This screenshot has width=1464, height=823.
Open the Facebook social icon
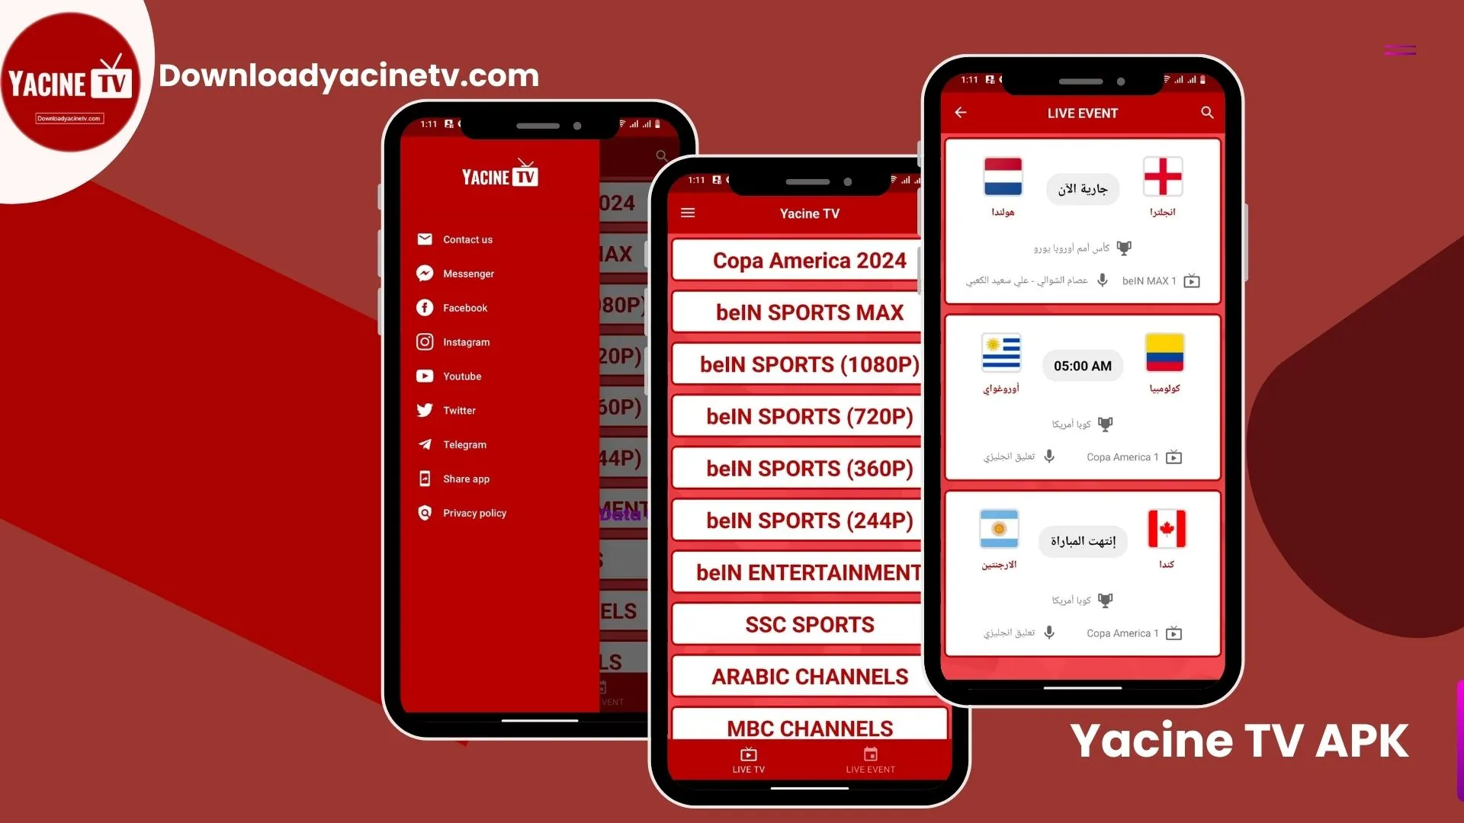tap(424, 306)
